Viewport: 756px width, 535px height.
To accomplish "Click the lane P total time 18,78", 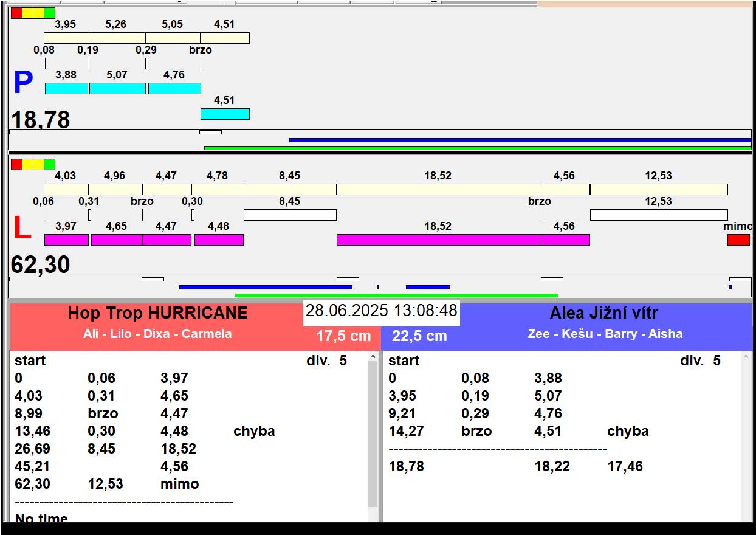I will point(41,120).
